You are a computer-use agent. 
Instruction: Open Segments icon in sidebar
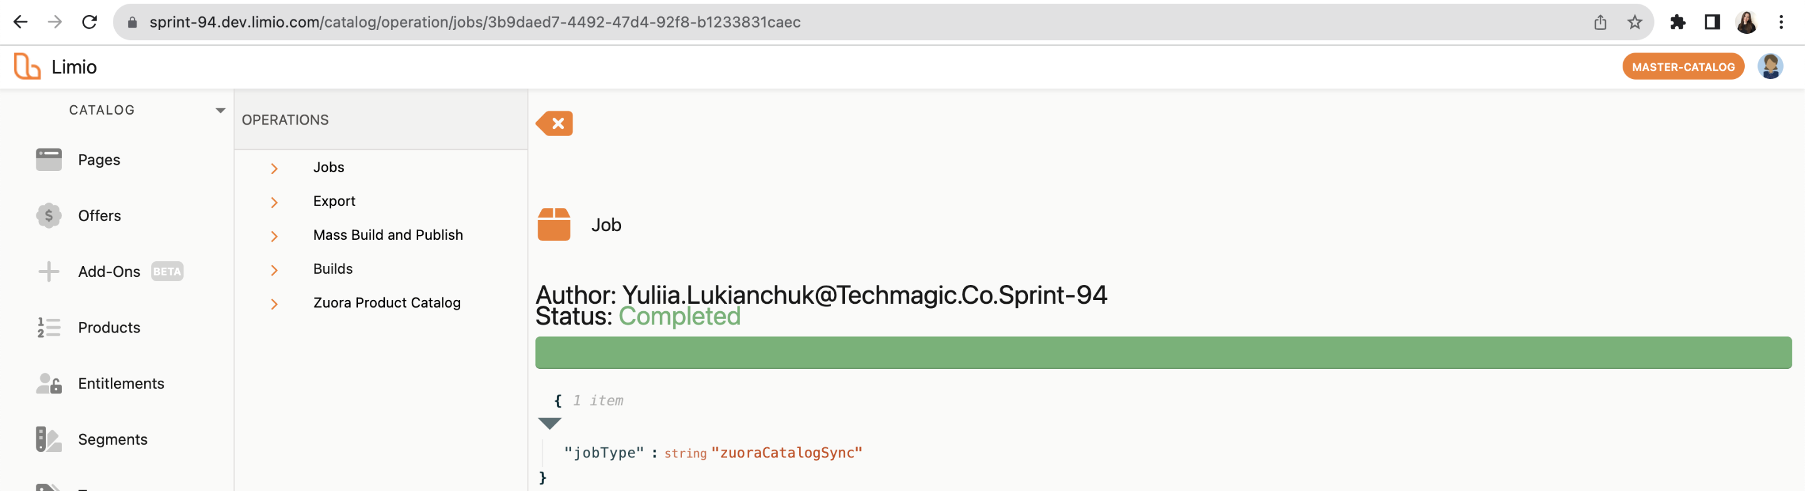[x=48, y=439]
